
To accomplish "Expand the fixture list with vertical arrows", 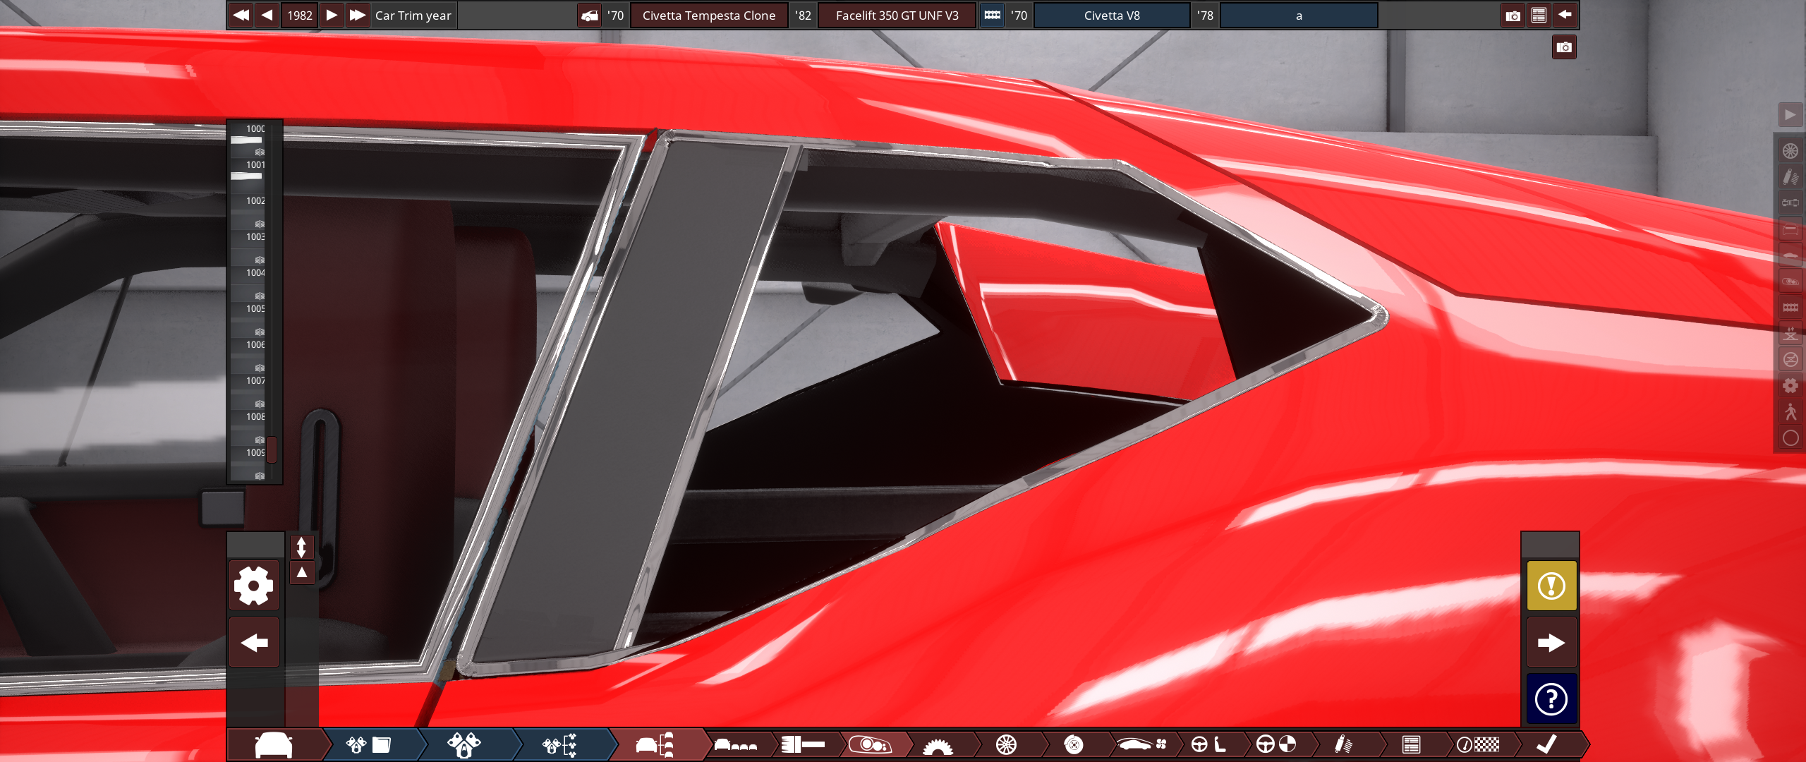I will tap(301, 547).
